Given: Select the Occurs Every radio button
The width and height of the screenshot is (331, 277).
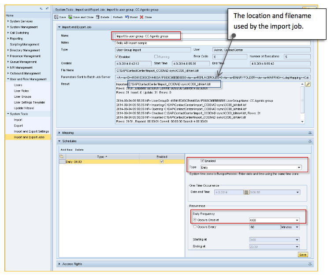Looking at the screenshot, I should [195, 227].
